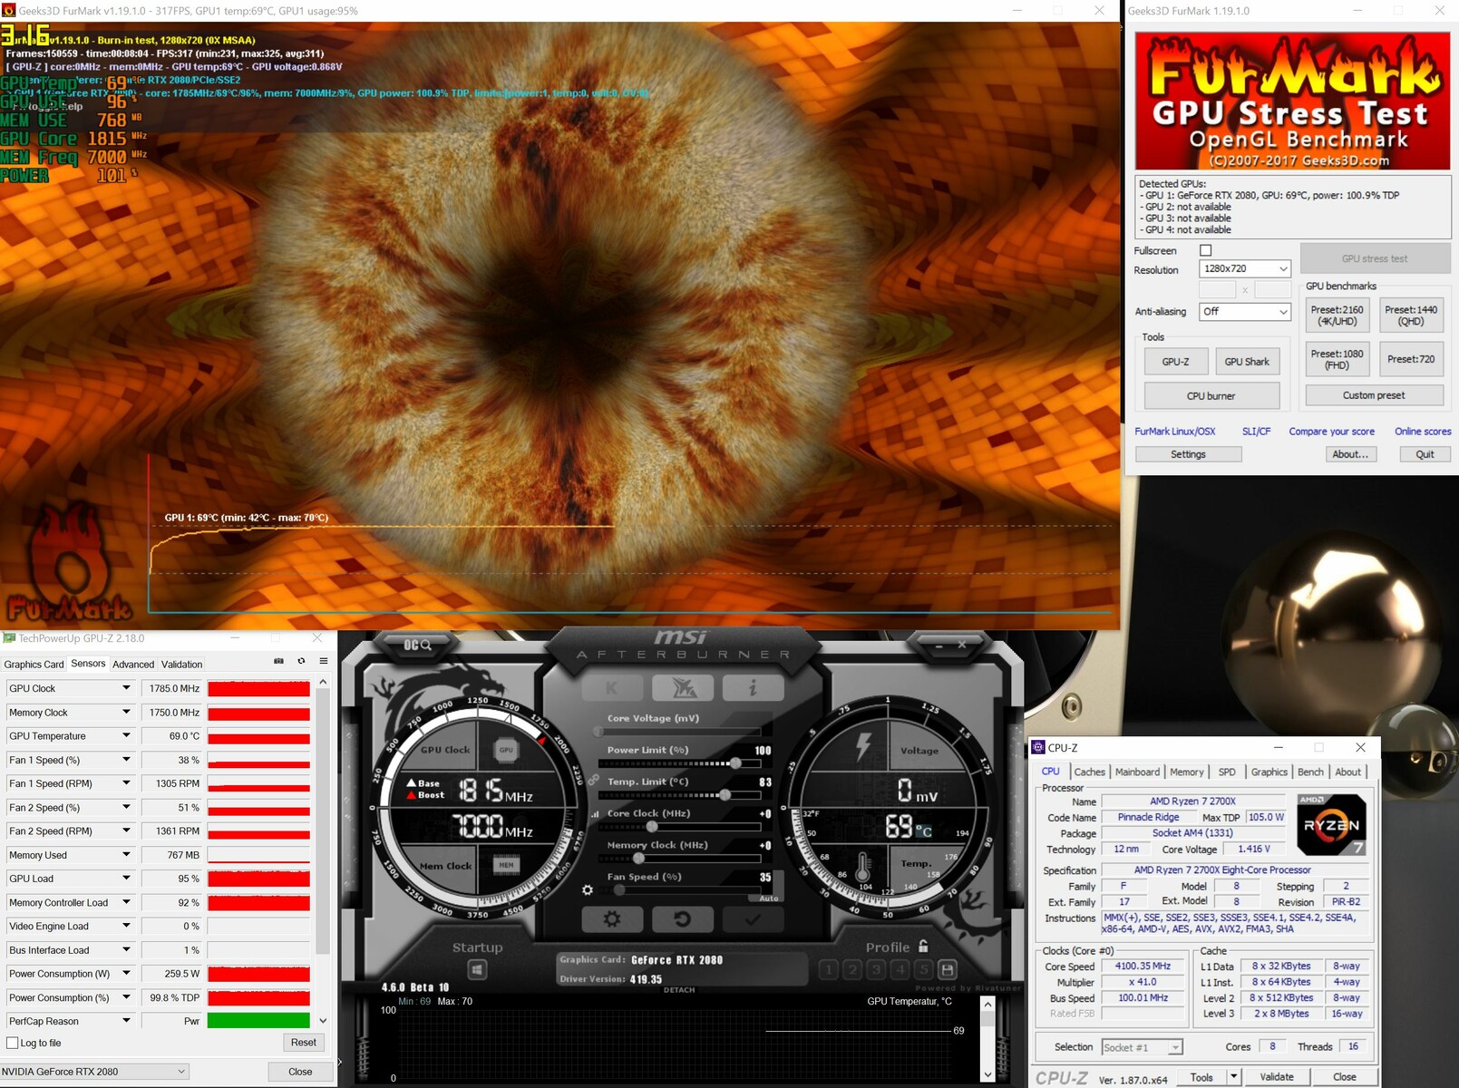Image resolution: width=1459 pixels, height=1088 pixels.
Task: Open MSI Afterburner settings gear button
Action: point(612,919)
